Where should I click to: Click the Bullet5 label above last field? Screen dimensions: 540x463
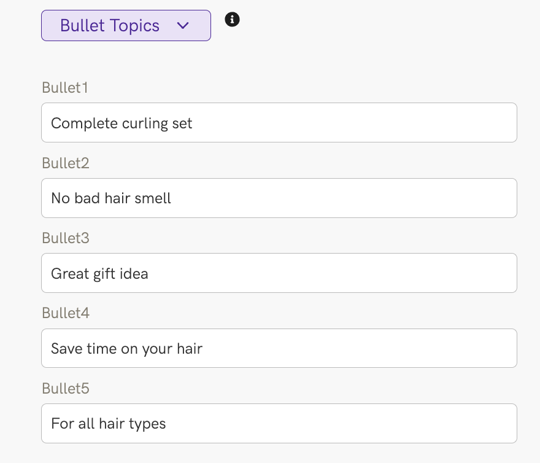tap(66, 389)
